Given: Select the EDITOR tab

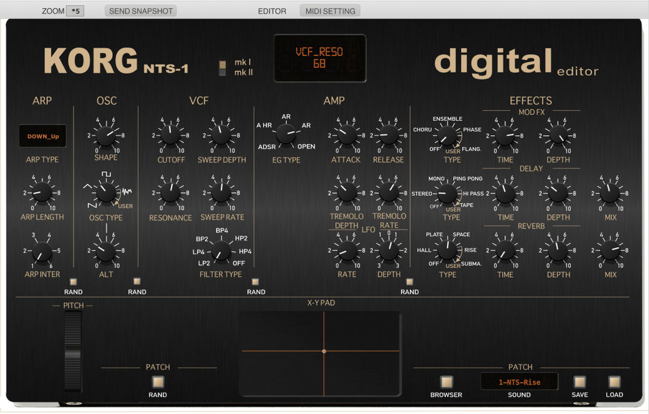Looking at the screenshot, I should point(272,11).
